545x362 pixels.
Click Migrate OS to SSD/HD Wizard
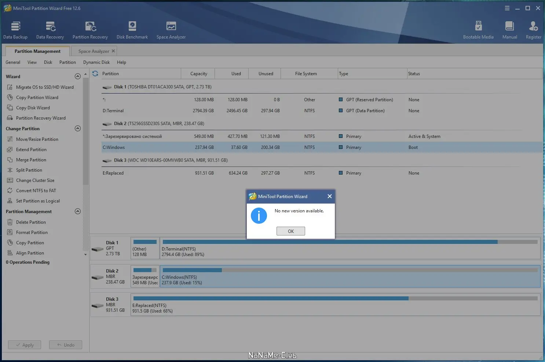click(45, 87)
